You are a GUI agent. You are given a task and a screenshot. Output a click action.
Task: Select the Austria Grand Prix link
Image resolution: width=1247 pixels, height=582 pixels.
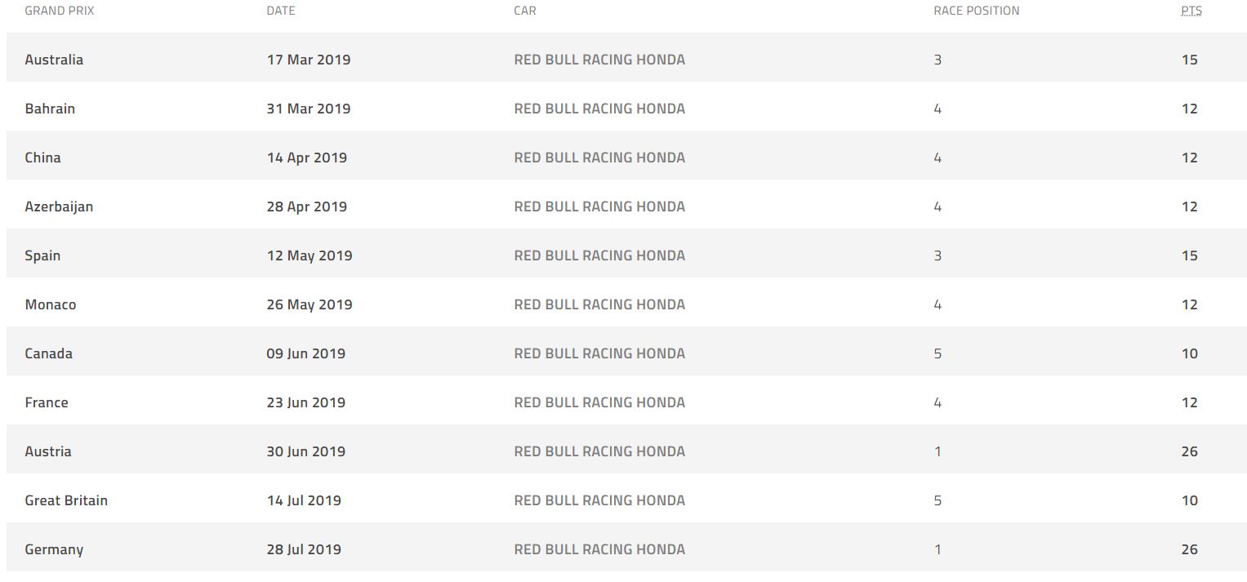[48, 451]
